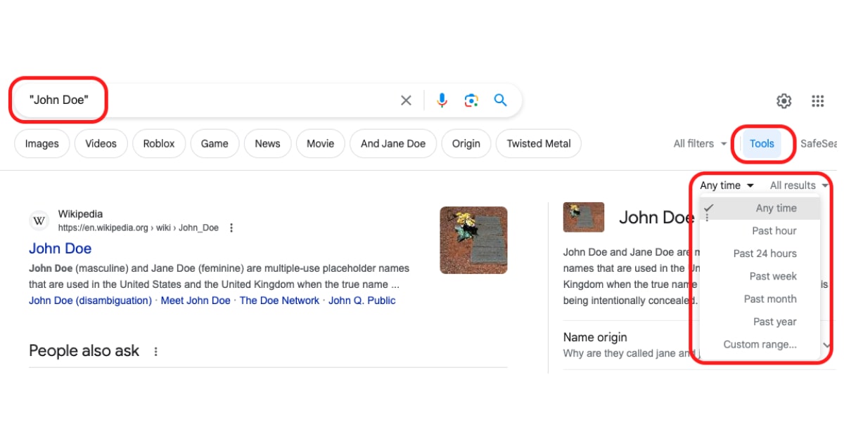The width and height of the screenshot is (844, 441).
Task: Filter results by Images
Action: 42,143
